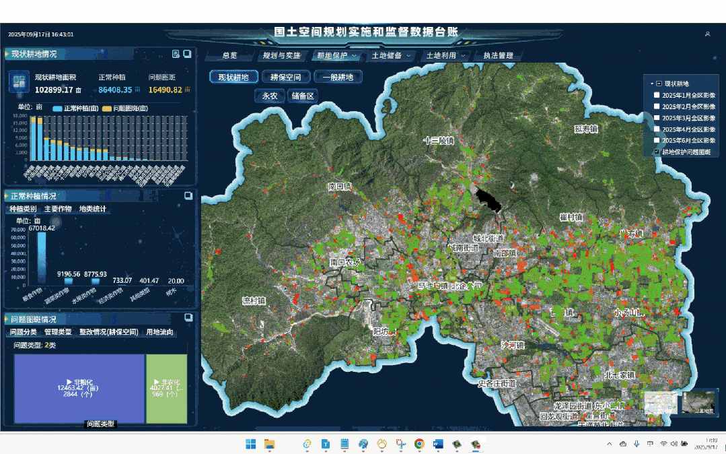Click the 耕保空间 button
Viewport: 726px width, 454px height.
tap(286, 77)
